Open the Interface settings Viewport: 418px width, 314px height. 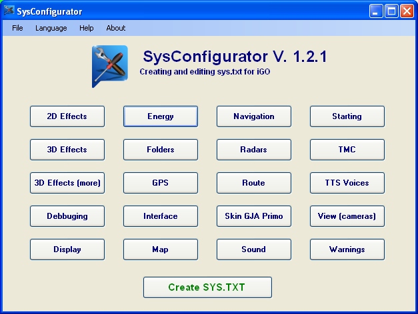coord(161,216)
